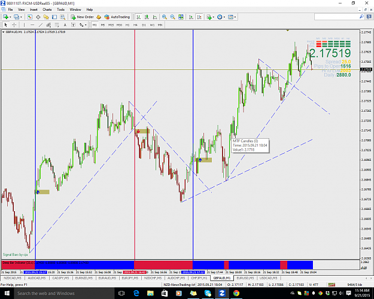
Task: Select the Horizontal Line drawing tool
Action: click(32, 25)
